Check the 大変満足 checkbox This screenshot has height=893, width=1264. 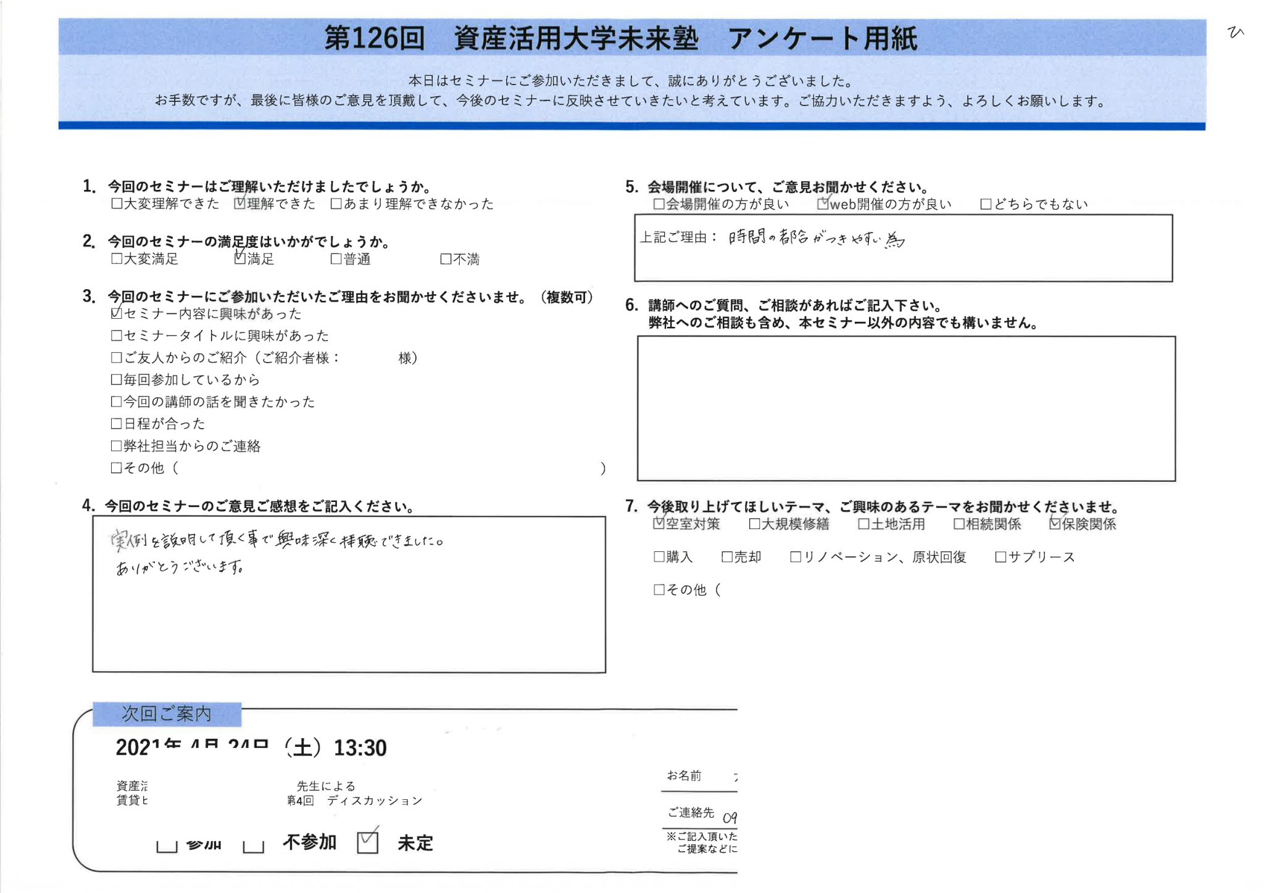tap(117, 259)
